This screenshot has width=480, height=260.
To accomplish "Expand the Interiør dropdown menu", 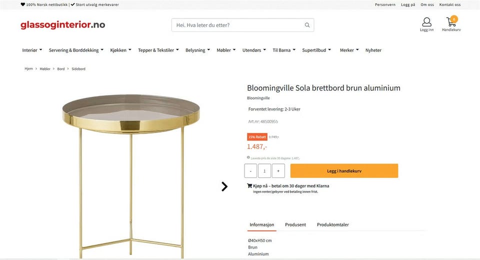I will point(32,50).
